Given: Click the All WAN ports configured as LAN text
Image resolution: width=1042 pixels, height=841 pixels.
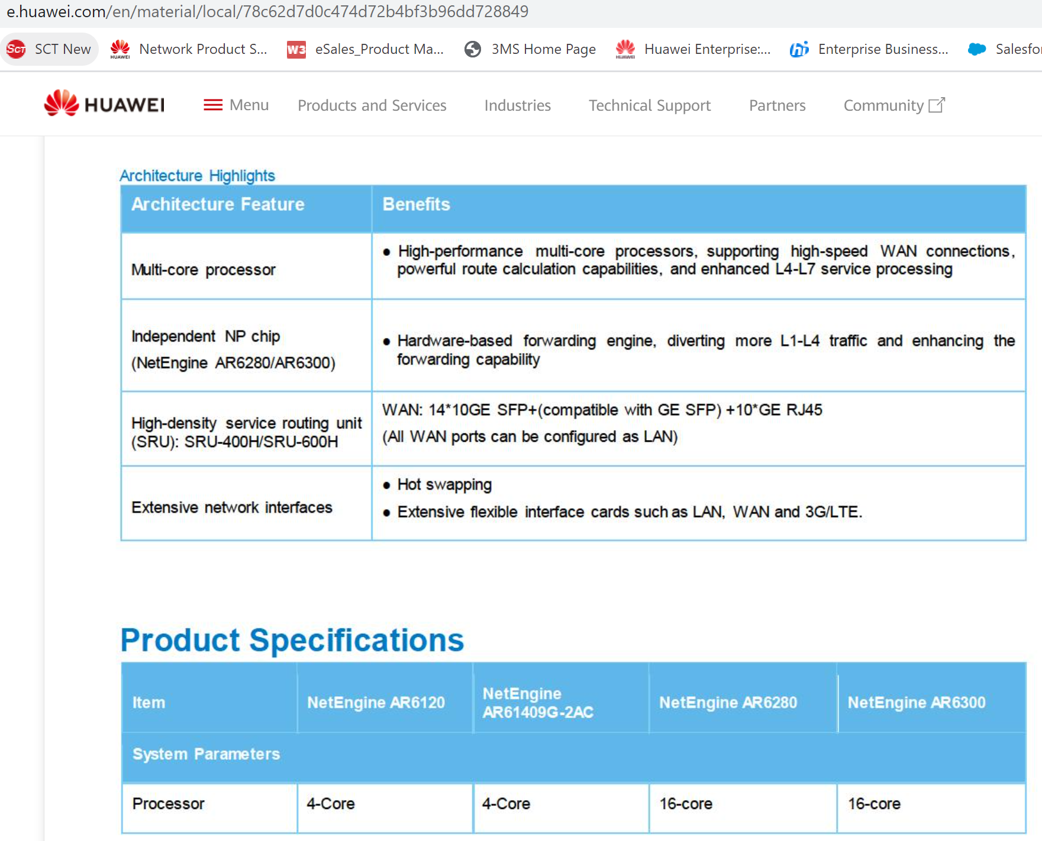Looking at the screenshot, I should coord(530,436).
